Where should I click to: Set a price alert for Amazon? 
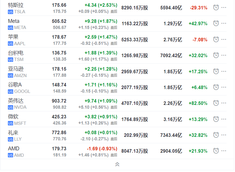pyautogui.click(x=216, y=71)
